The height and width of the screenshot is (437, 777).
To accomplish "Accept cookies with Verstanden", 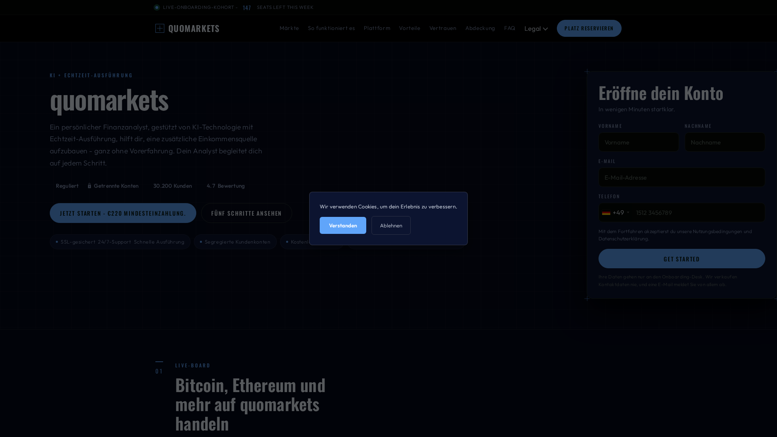I will coord(343,225).
